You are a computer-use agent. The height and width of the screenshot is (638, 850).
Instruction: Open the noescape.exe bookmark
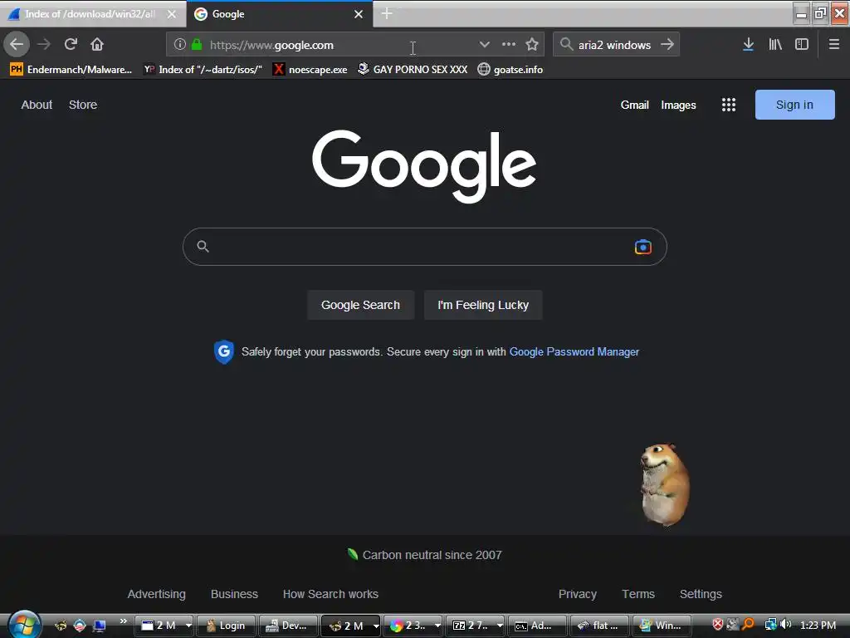(x=310, y=70)
